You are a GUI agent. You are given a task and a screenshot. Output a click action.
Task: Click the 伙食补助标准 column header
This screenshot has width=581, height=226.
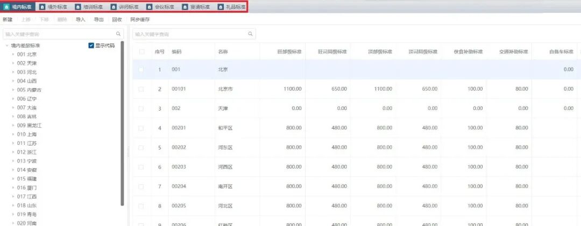469,52
